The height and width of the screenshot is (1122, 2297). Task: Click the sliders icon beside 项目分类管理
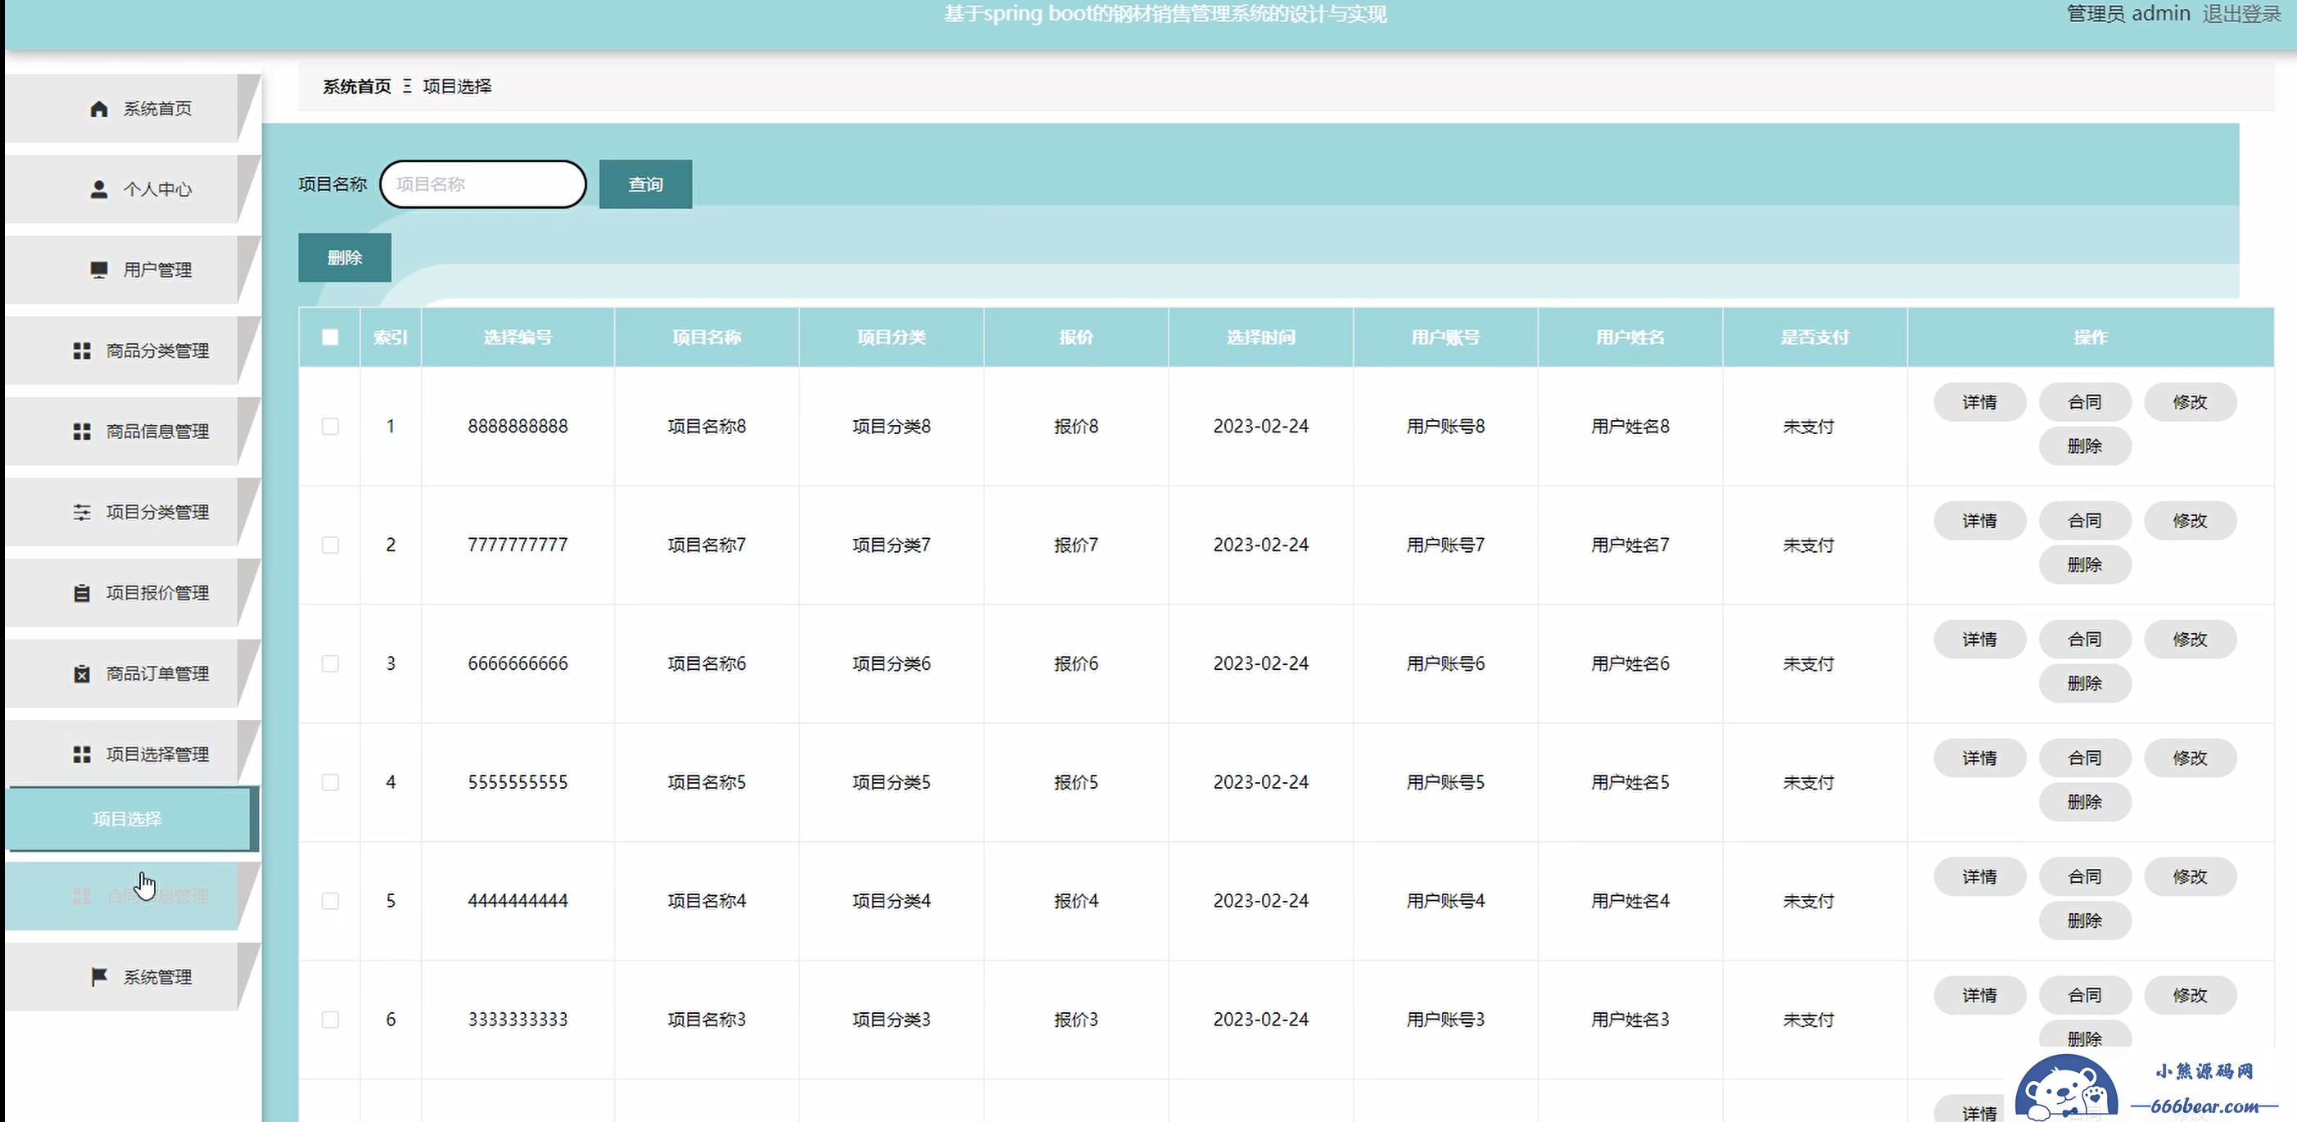point(82,512)
